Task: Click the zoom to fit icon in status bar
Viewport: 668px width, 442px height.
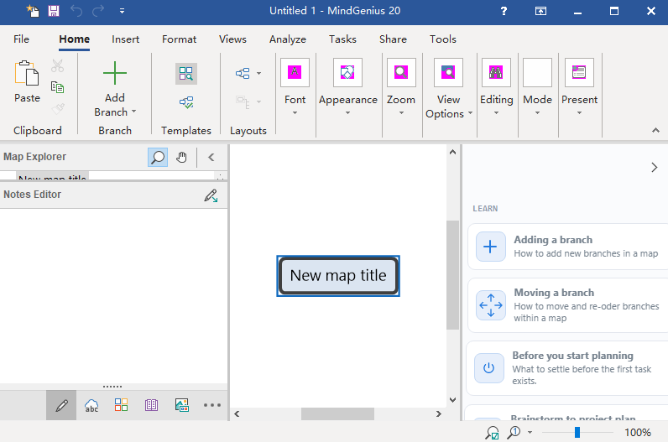Action: (x=492, y=433)
